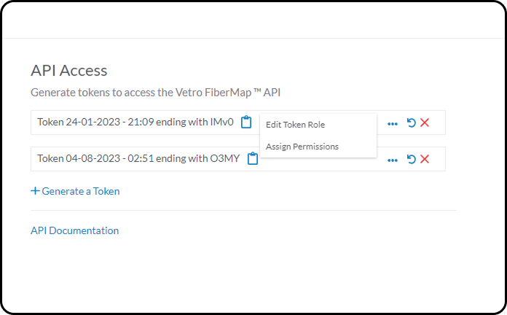Open more options for the IMv0 token

tap(393, 124)
